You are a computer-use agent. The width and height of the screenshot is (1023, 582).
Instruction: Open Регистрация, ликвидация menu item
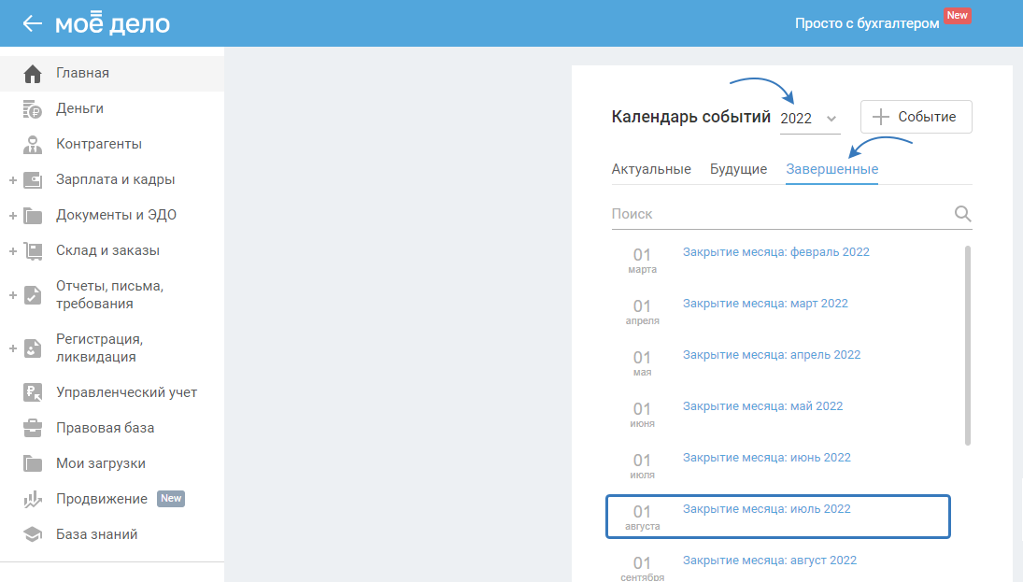tap(99, 348)
